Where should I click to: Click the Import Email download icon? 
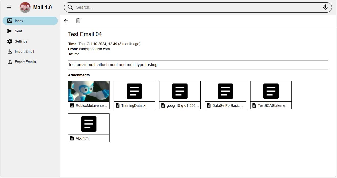10,51
